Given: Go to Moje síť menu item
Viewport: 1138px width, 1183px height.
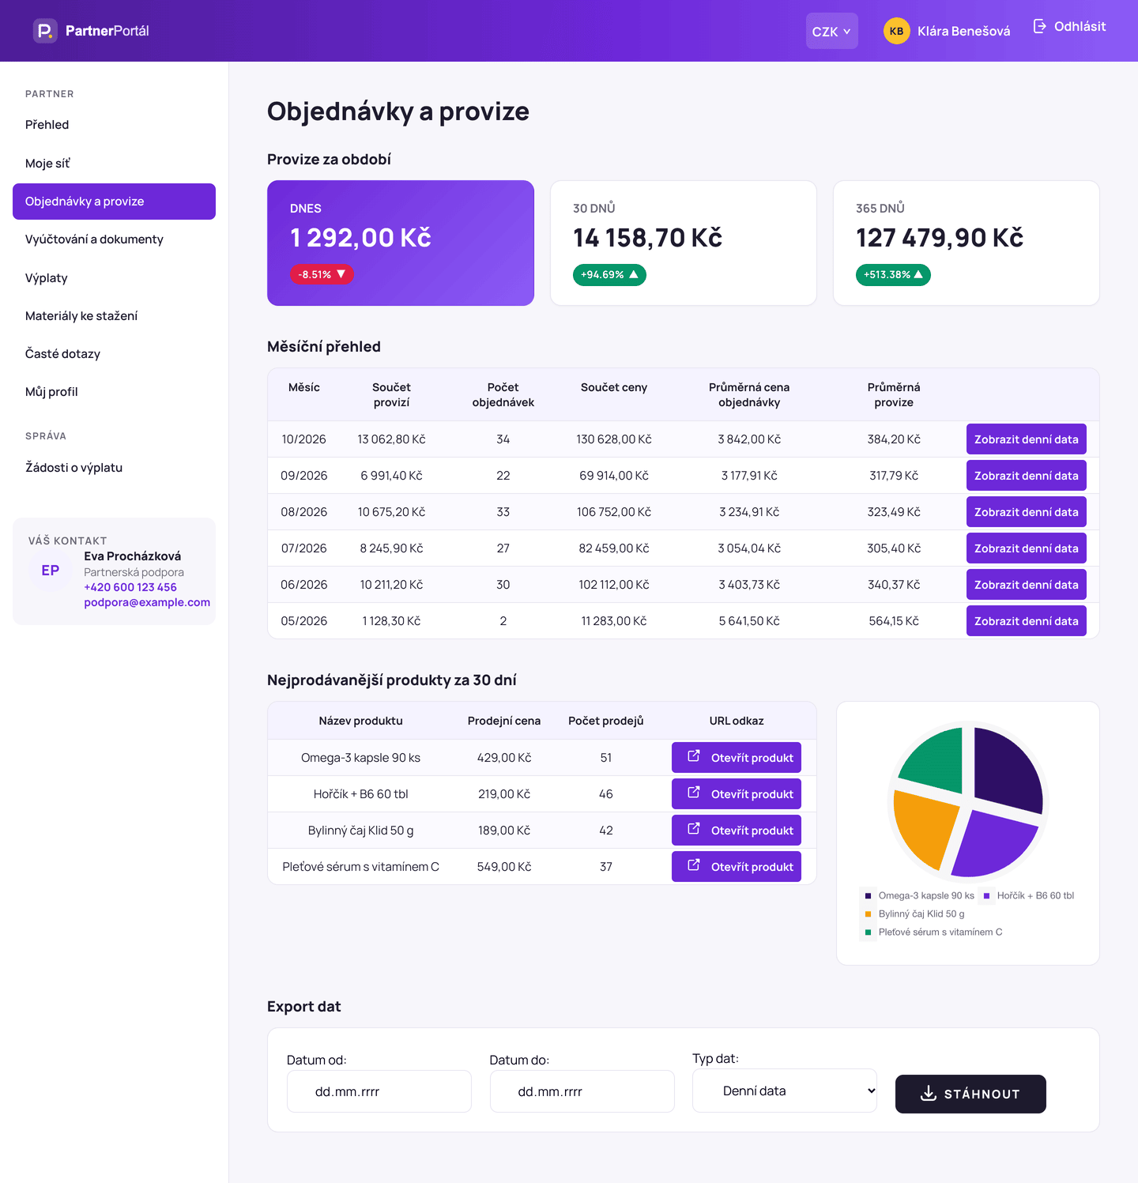Looking at the screenshot, I should 114,164.
